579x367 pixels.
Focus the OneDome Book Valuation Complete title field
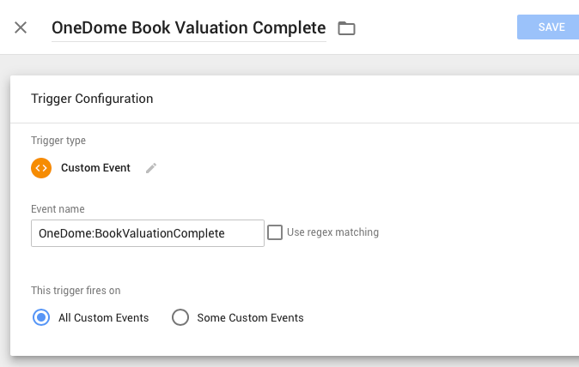click(x=189, y=28)
